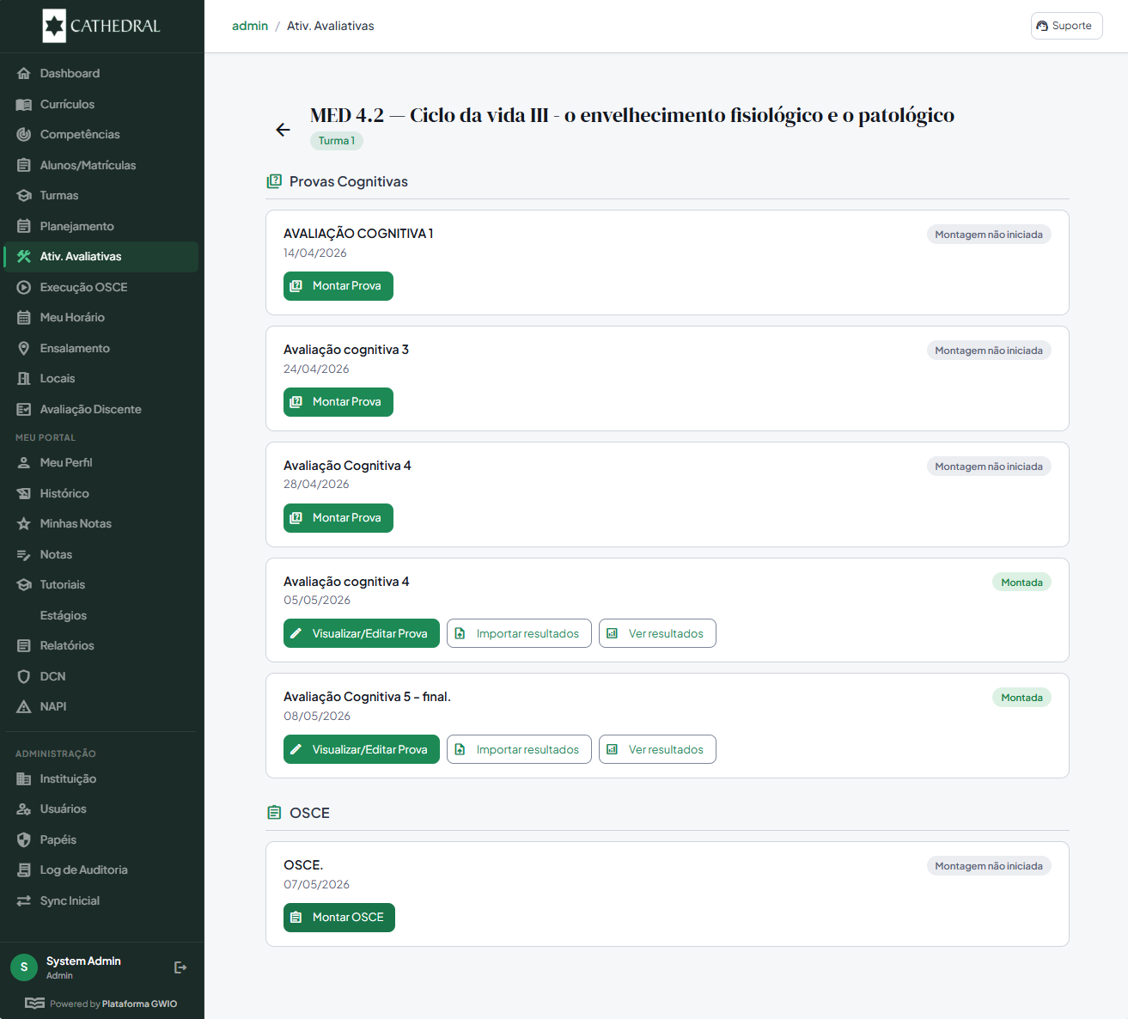The image size is (1128, 1019).
Task: Click the Histórico icon in sidebar
Action: pos(24,493)
